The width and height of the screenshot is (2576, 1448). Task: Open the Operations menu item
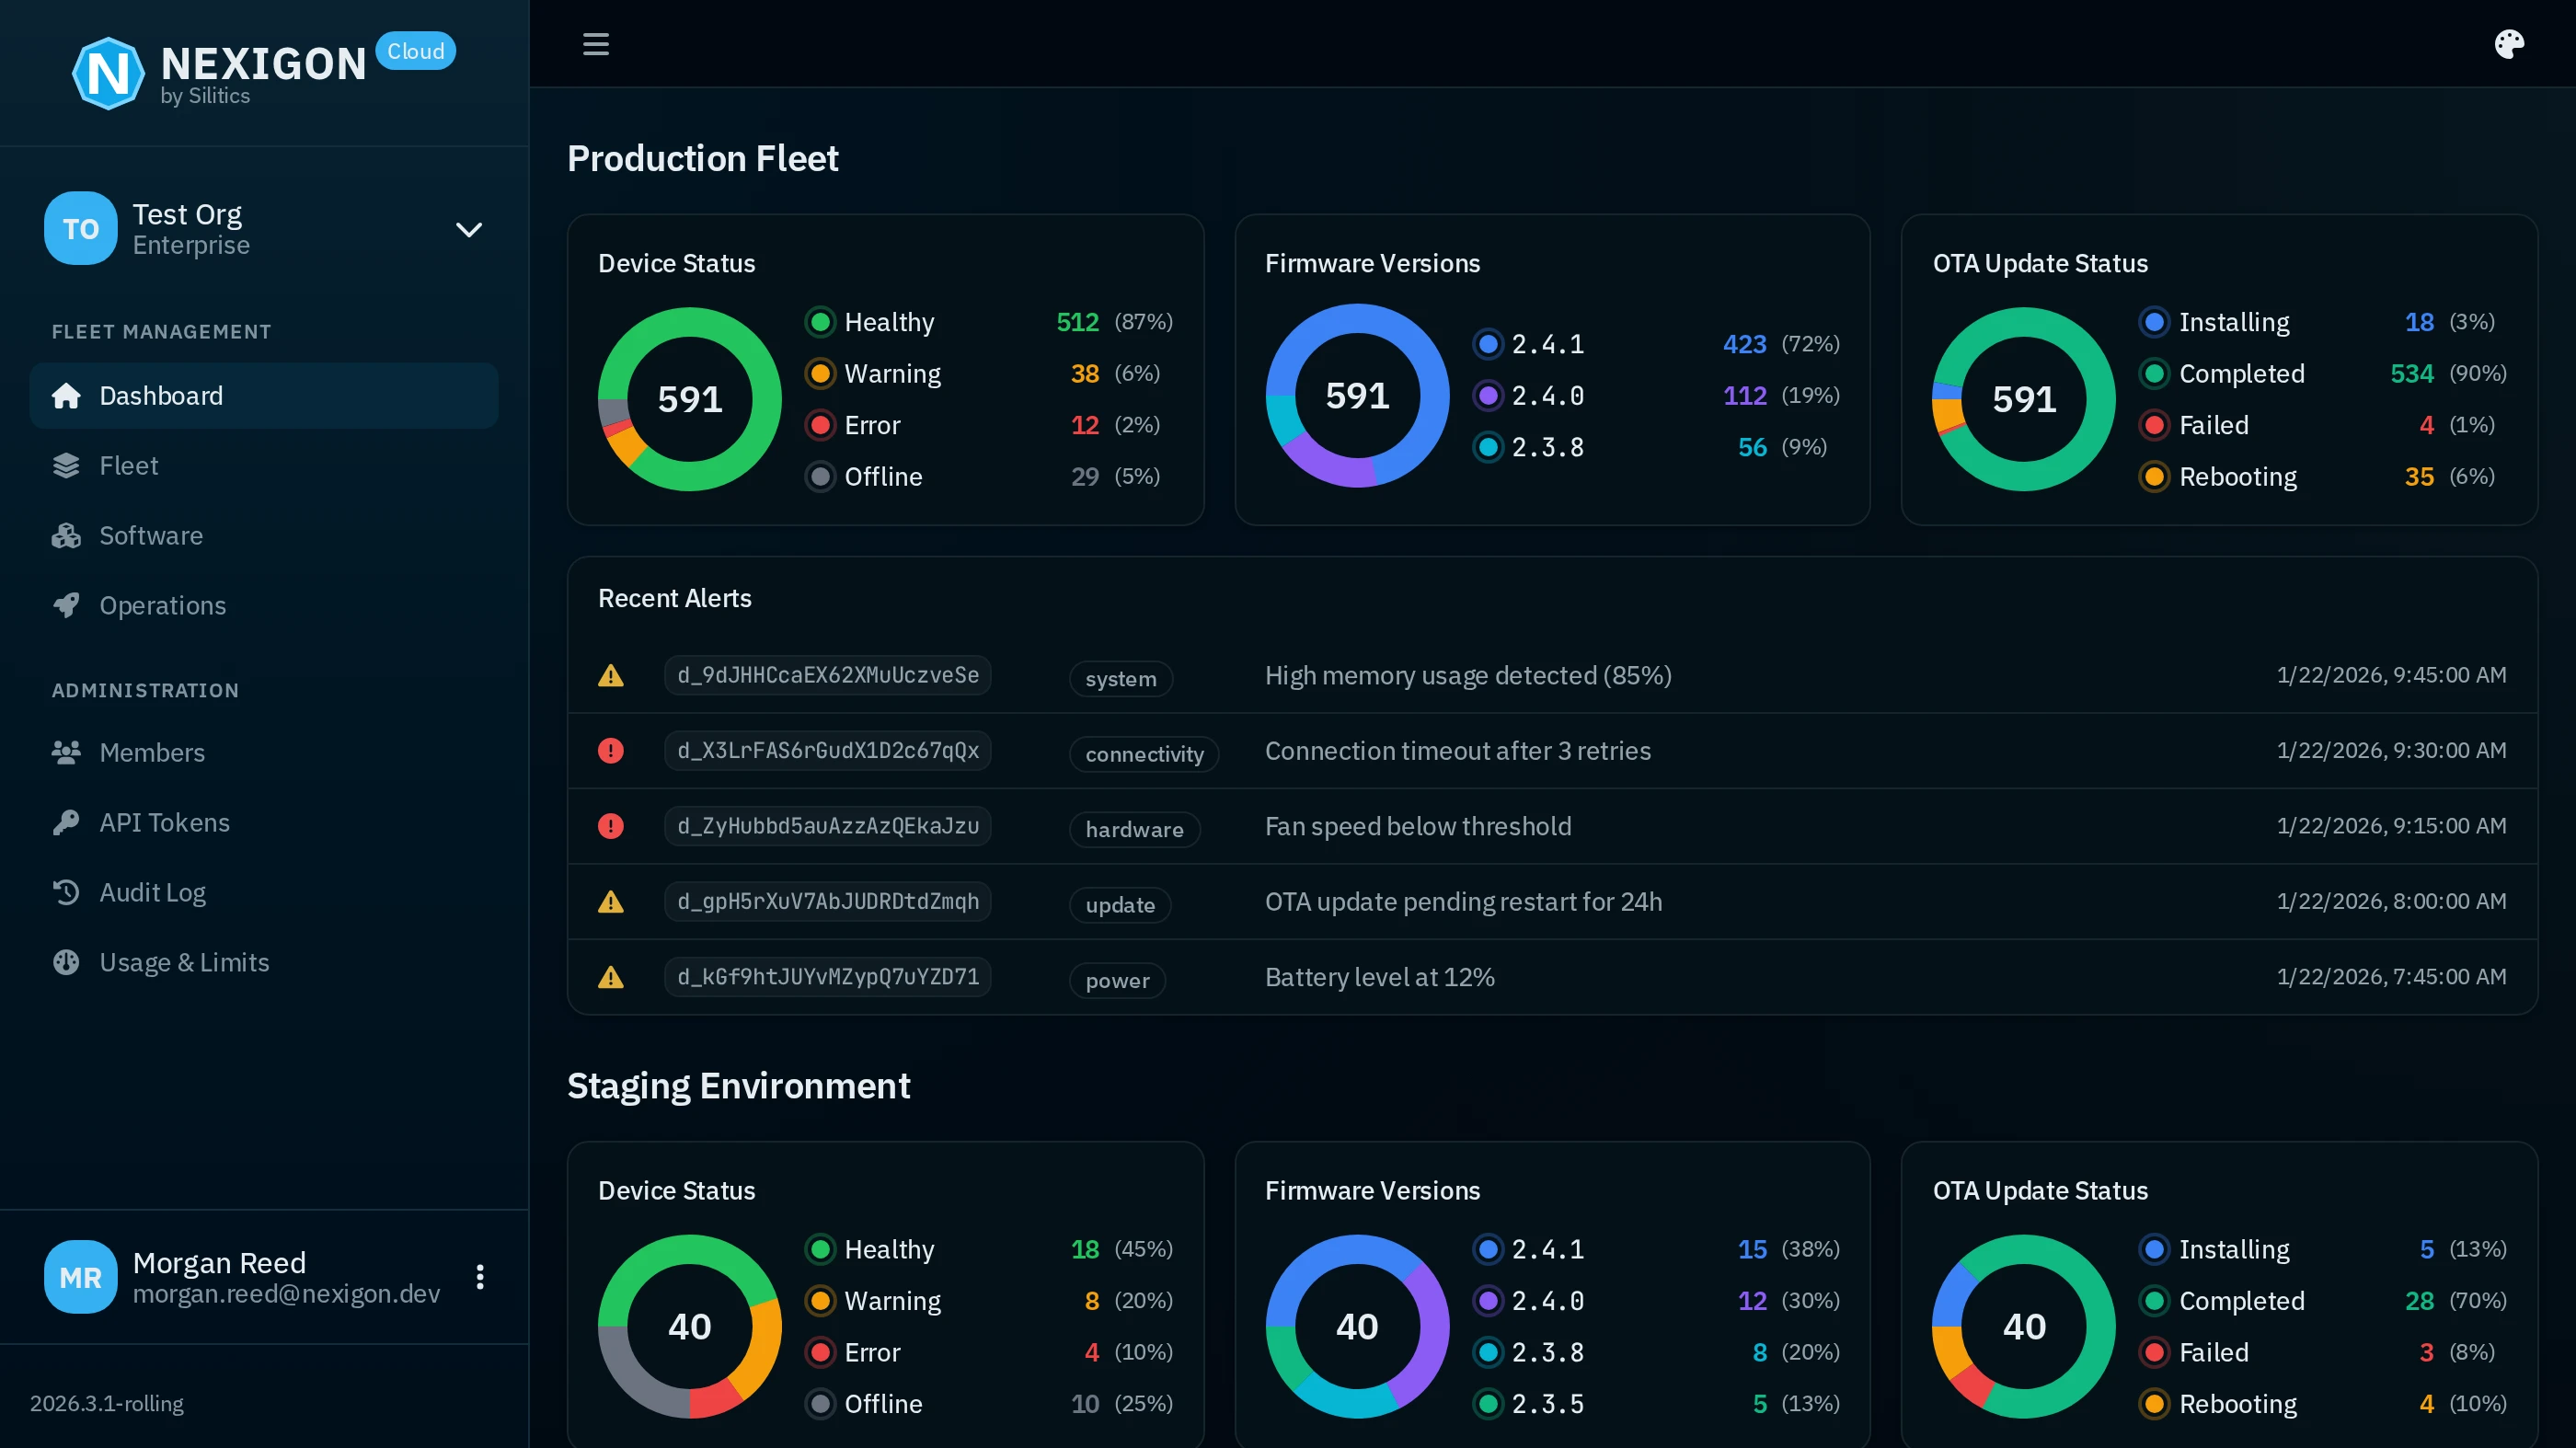[264, 606]
